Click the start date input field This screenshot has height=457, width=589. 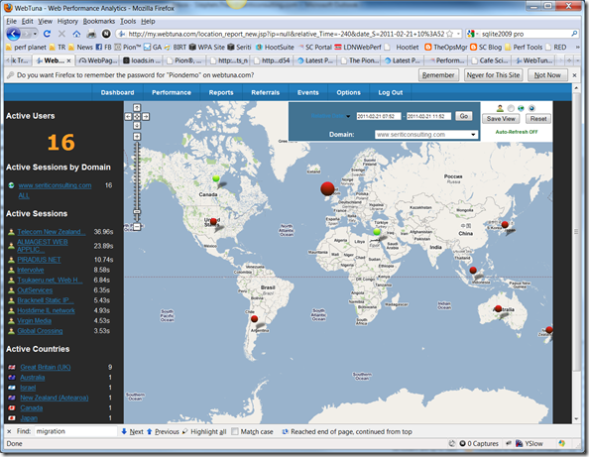(x=378, y=116)
